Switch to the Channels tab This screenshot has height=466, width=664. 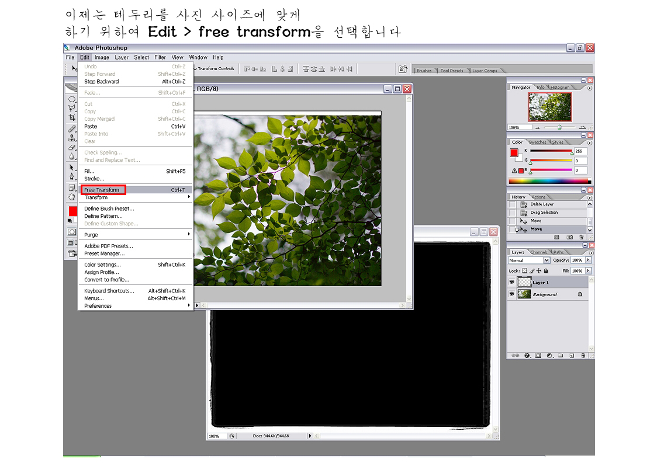pos(539,252)
